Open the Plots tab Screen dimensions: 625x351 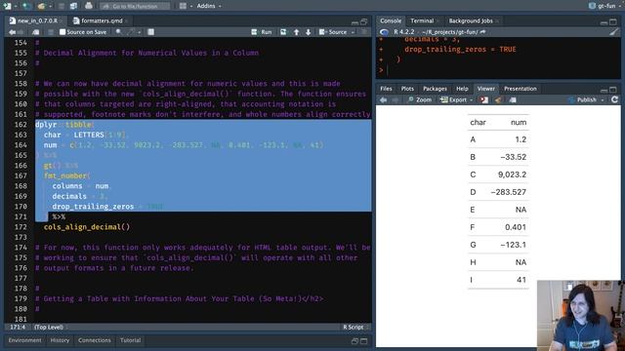407,89
